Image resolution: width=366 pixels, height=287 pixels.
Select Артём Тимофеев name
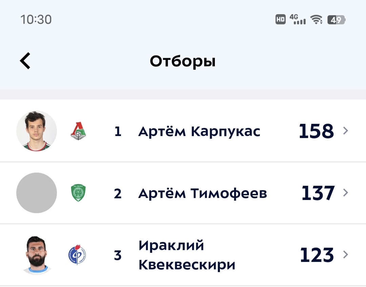pyautogui.click(x=203, y=193)
